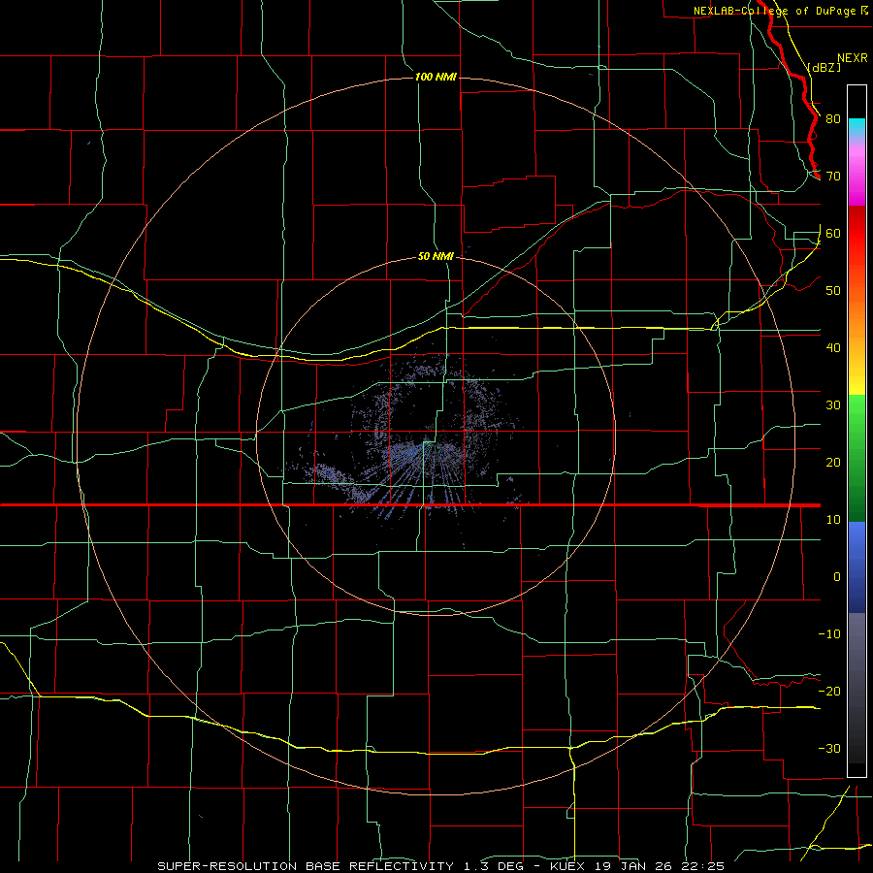Click the NEXR label above the color scale
This screenshot has height=873, width=873.
pyautogui.click(x=852, y=58)
